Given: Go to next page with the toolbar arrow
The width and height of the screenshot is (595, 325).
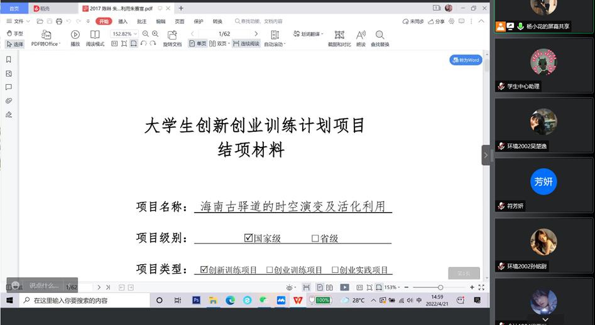Looking at the screenshot, I should tap(256, 34).
